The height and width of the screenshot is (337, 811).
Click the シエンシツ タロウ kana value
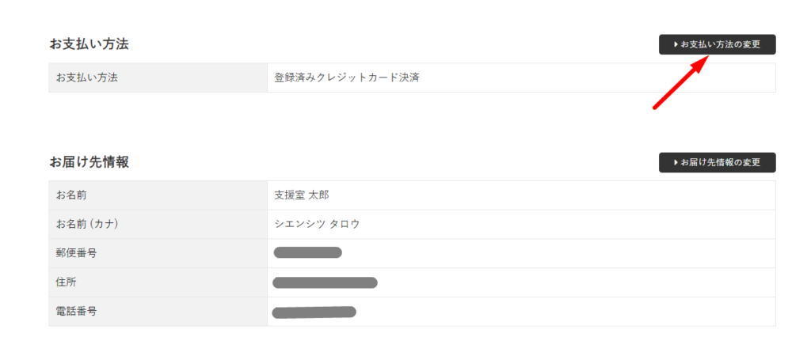coord(317,224)
